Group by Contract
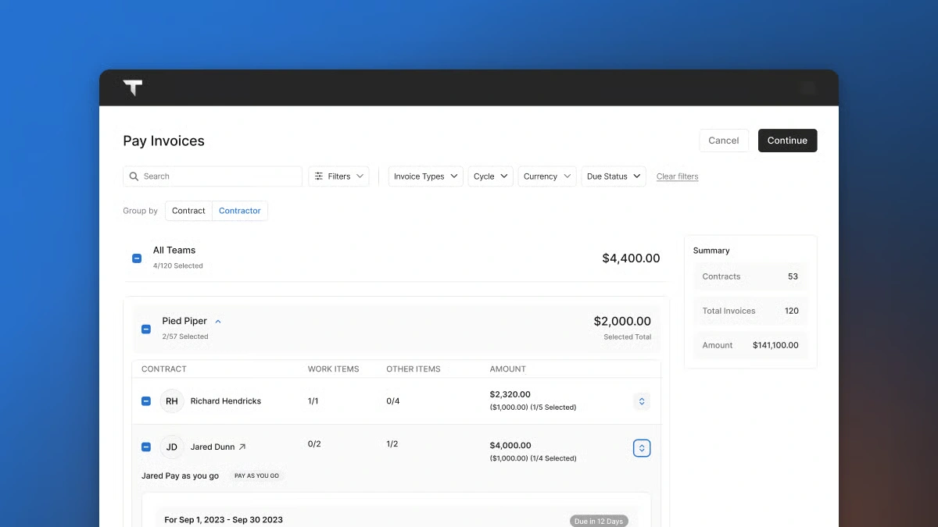The height and width of the screenshot is (527, 938). coord(188,211)
